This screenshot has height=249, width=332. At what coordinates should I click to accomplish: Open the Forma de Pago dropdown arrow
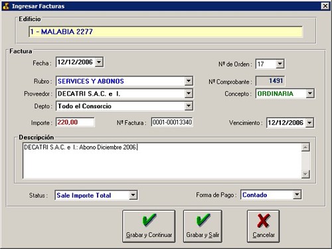[297, 195]
